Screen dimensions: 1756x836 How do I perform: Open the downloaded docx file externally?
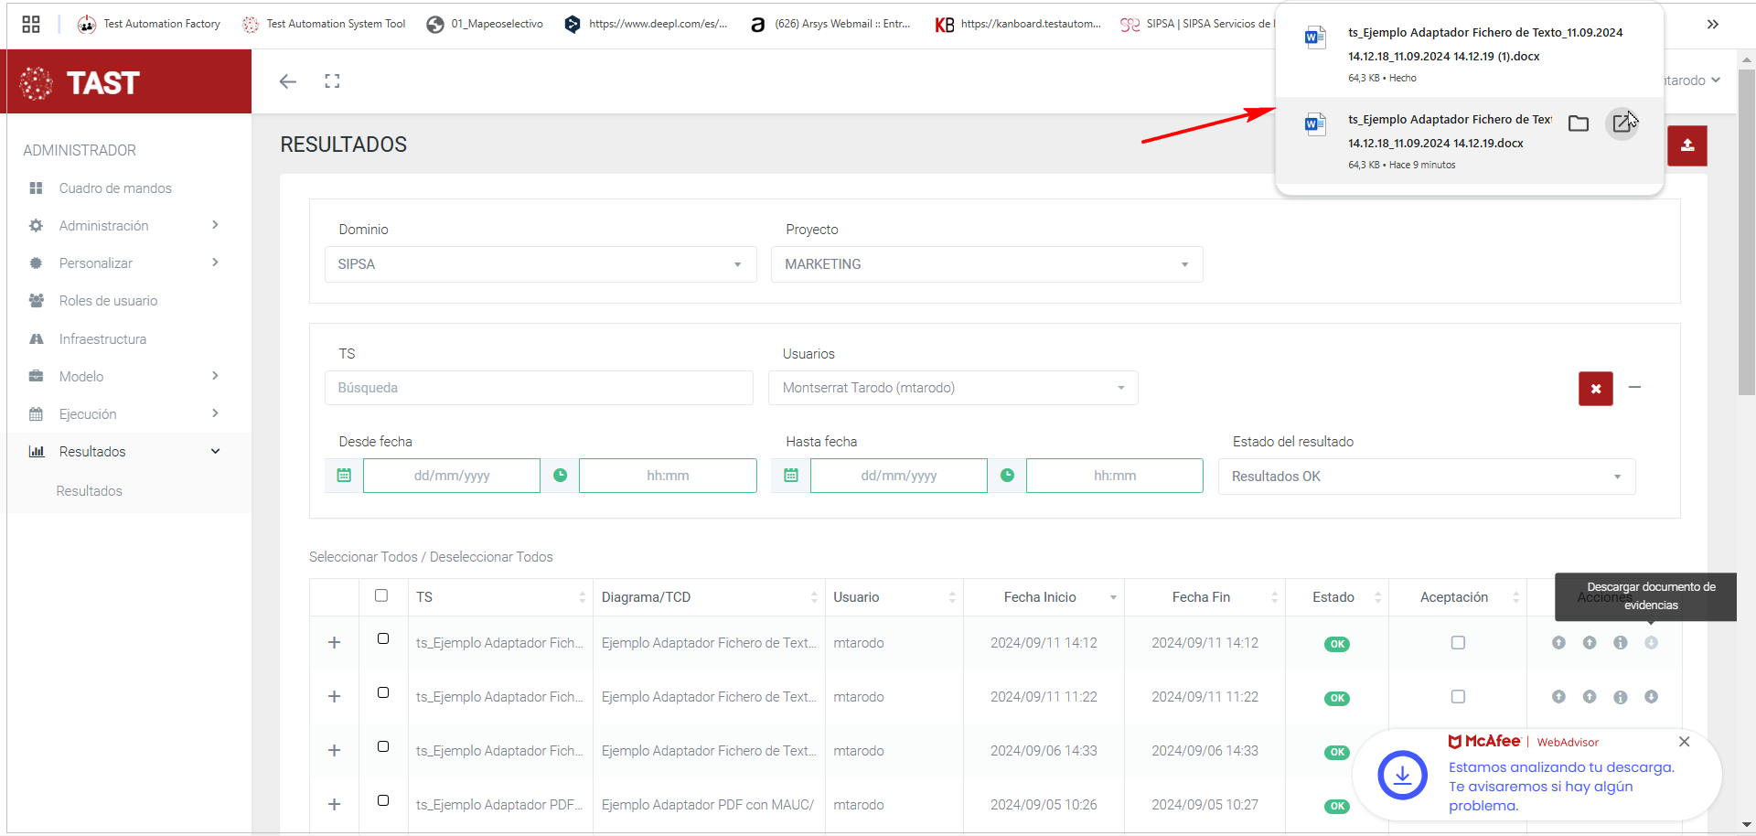1622,123
